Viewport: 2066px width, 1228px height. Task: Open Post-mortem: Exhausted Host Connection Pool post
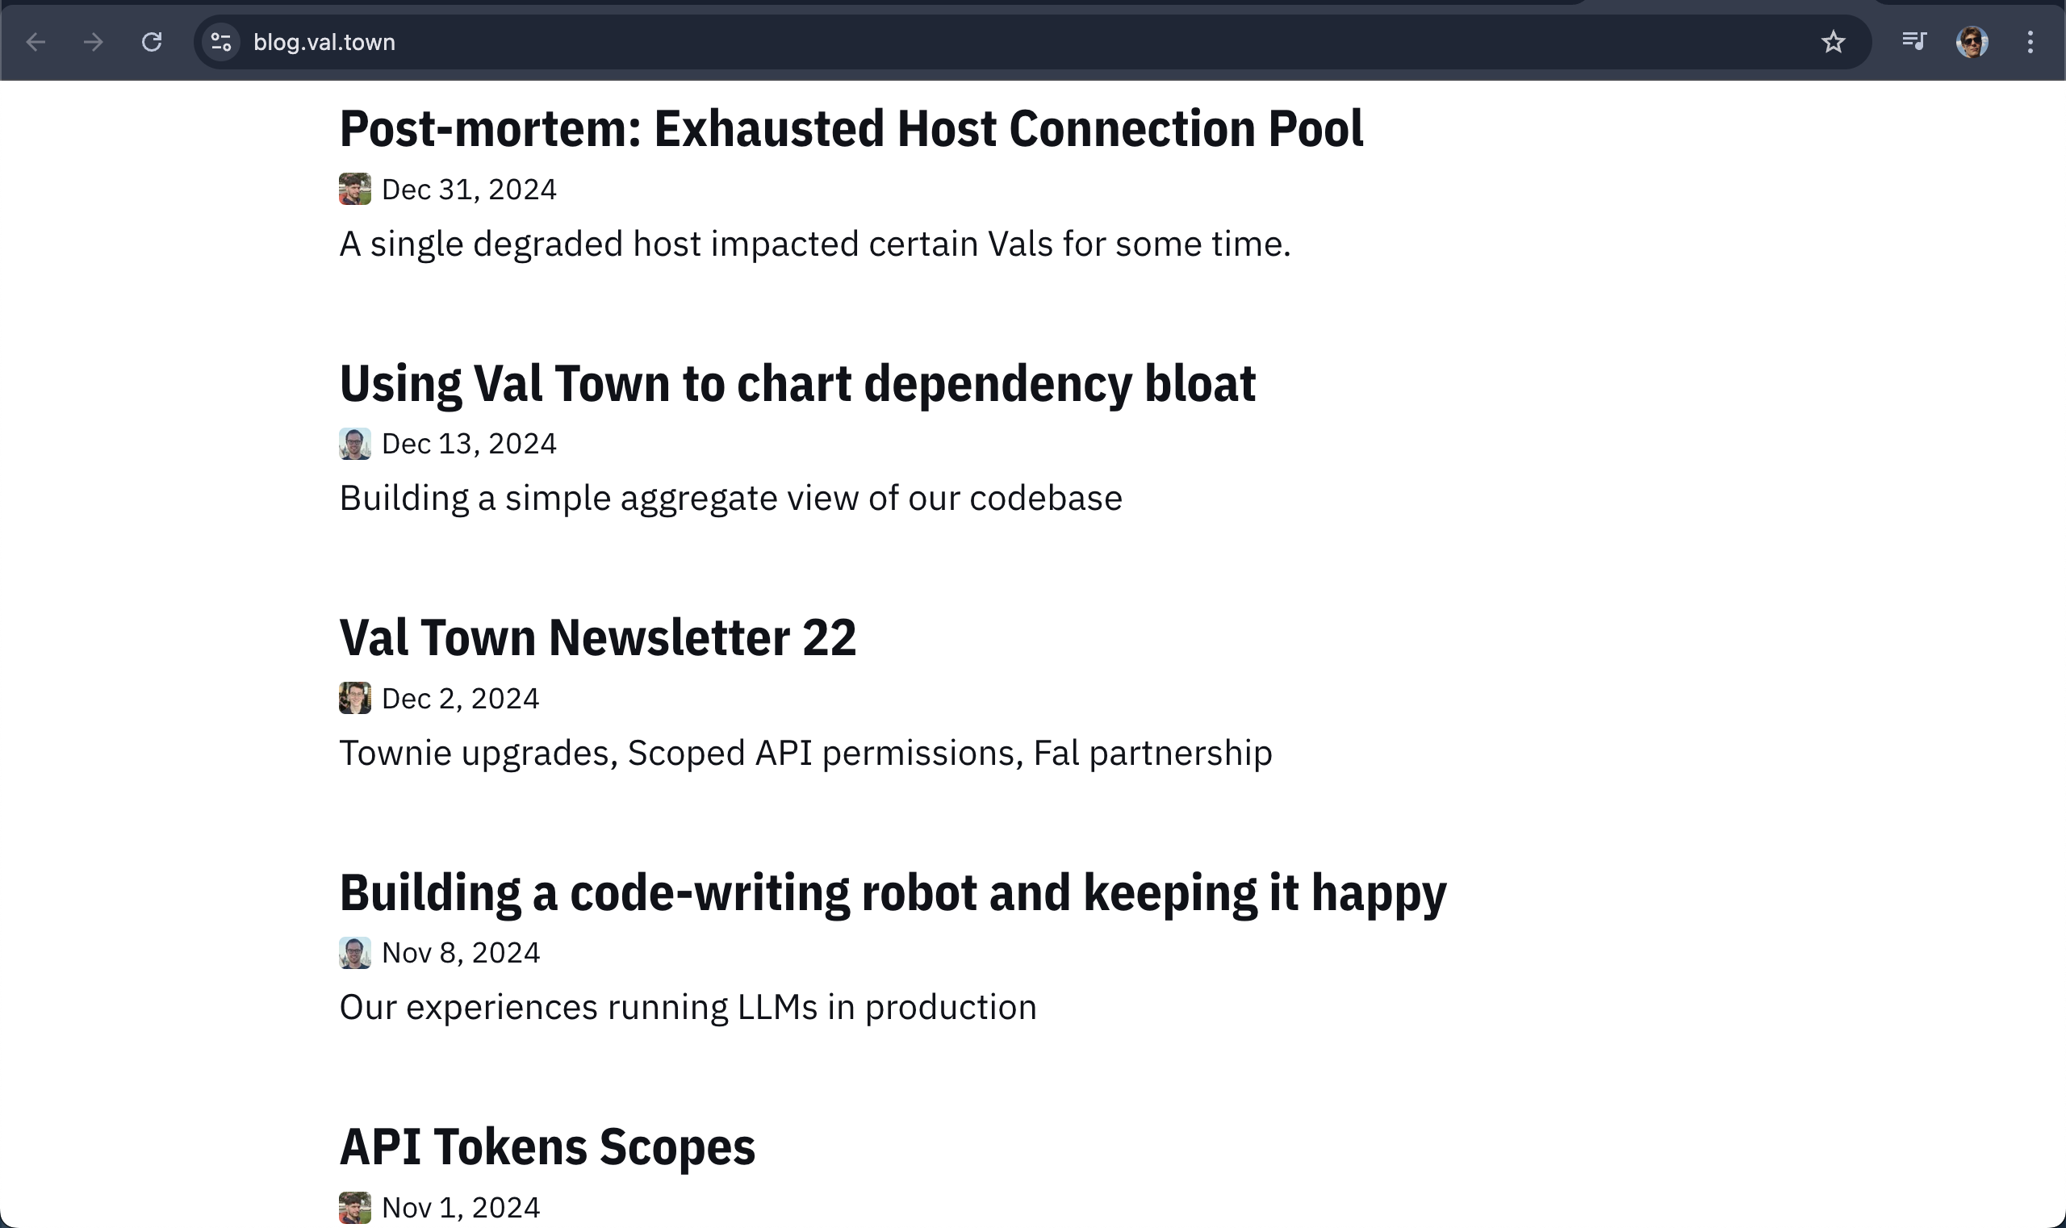pos(851,129)
